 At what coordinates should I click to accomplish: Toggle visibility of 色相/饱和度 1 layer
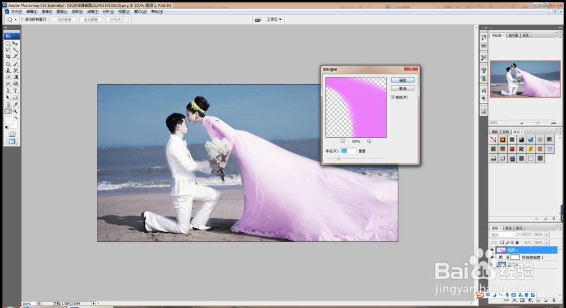click(492, 258)
